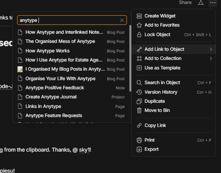Choose Print from the menu
Screen dimensions: 221x173
pos(173,140)
